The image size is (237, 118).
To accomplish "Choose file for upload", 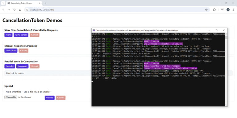I will [10, 97].
